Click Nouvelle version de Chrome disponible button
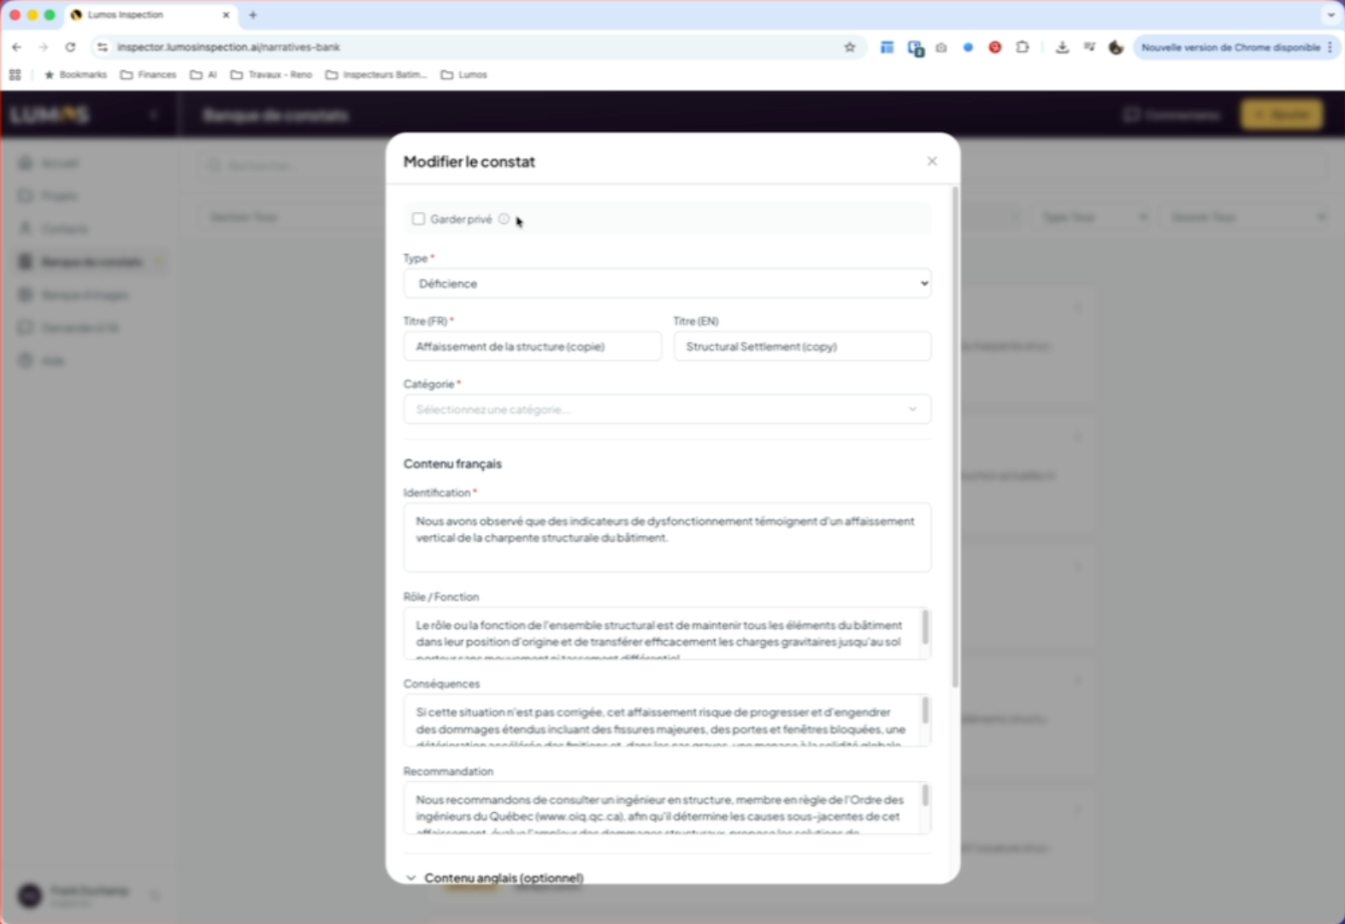 coord(1230,47)
